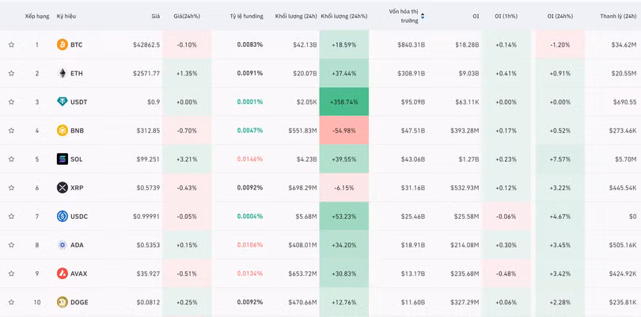The height and width of the screenshot is (317, 641).
Task: Click the Solana SOL logo icon
Action: 63,159
